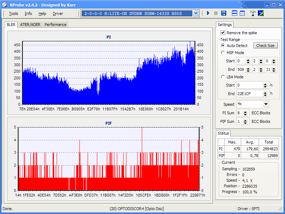The image size is (285, 214).
Task: Click the Check Size button
Action: click(x=265, y=46)
